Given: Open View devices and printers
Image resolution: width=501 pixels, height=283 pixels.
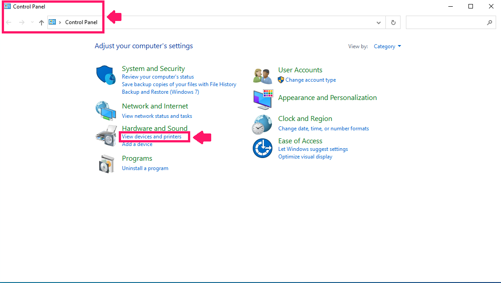Looking at the screenshot, I should (x=152, y=137).
